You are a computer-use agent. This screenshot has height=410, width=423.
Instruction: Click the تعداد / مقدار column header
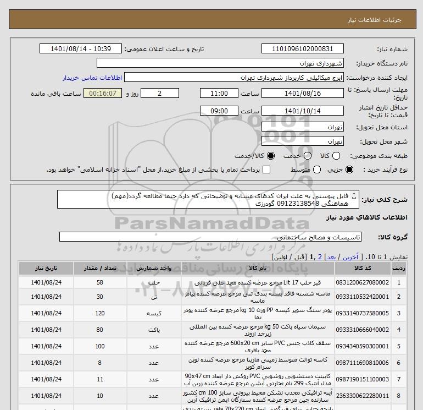point(100,268)
